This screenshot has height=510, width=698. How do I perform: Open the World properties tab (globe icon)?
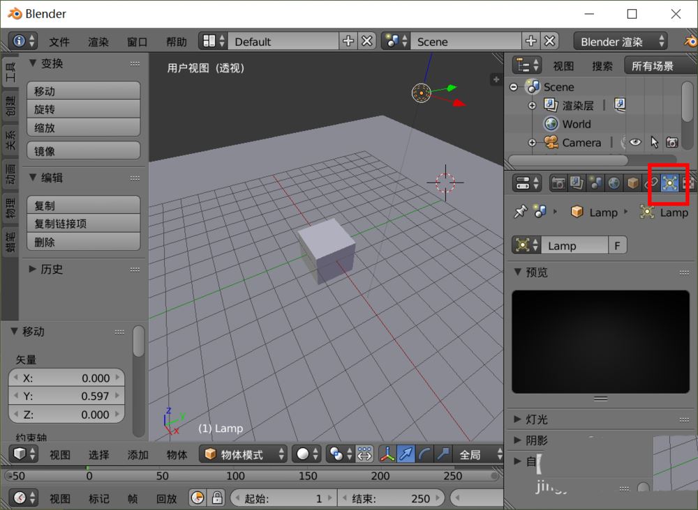click(x=613, y=183)
